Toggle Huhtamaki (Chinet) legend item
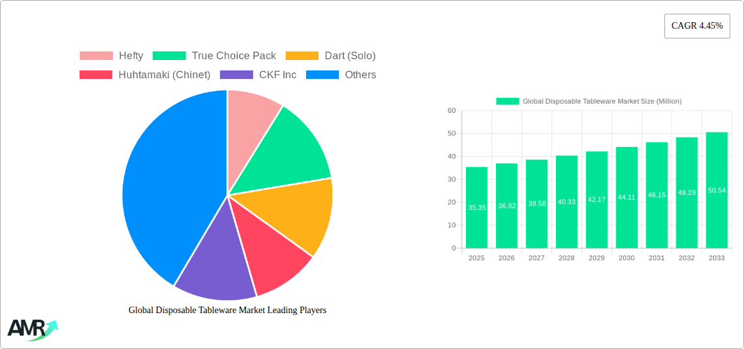The image size is (744, 349). (x=145, y=75)
